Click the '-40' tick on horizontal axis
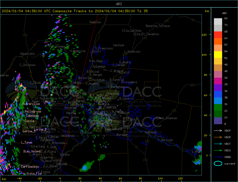Image resolution: width=238 pixels, height=182 pixels. [x=19, y=178]
